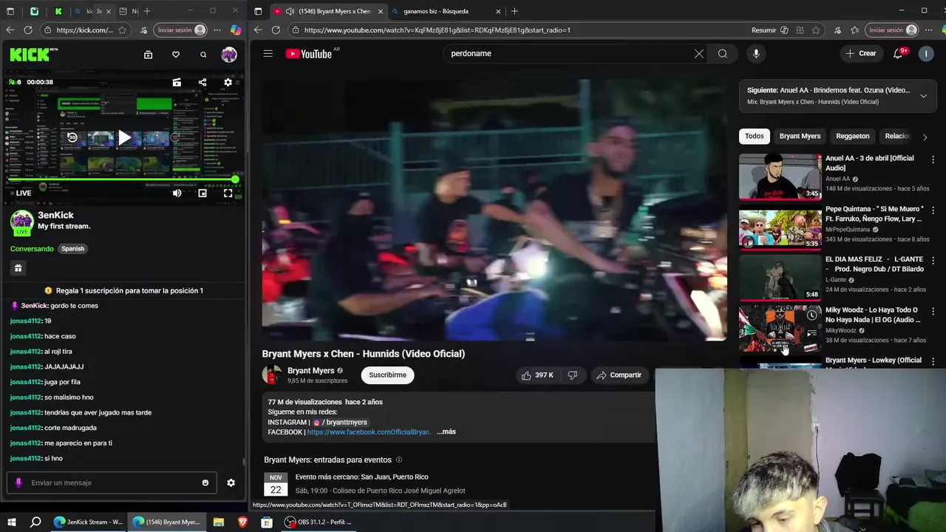Select the Bryant Myers filter chip
Viewport: 946px width, 532px height.
point(800,136)
